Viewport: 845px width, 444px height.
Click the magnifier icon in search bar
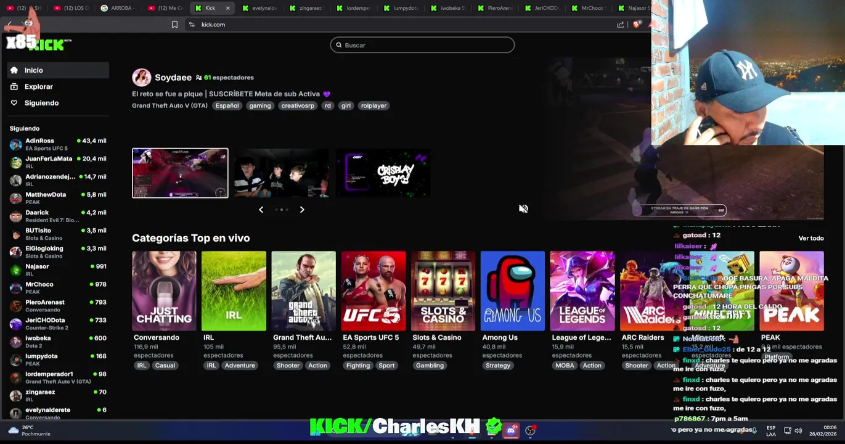tap(339, 45)
